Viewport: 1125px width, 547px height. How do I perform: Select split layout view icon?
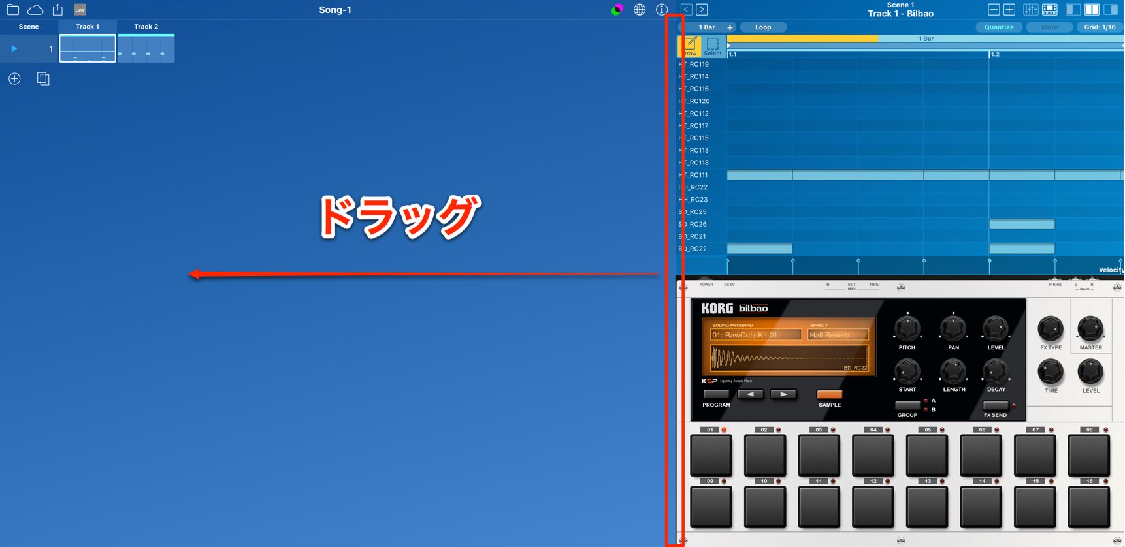pos(1092,10)
